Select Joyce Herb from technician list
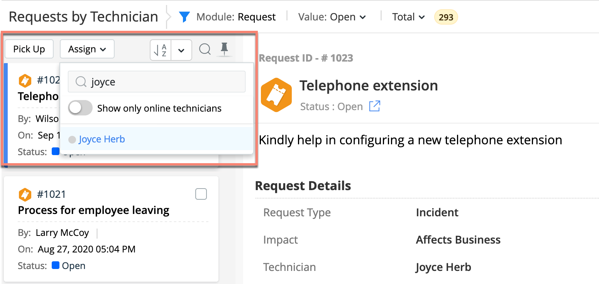Screen dimensions: 599x284 click(102, 139)
